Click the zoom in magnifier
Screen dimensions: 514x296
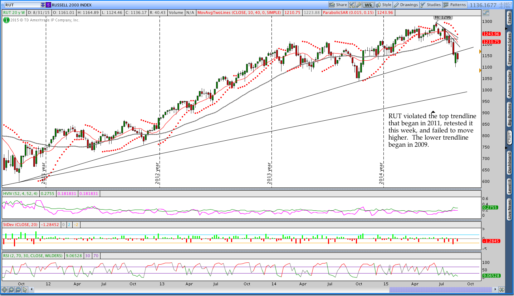click(11, 290)
